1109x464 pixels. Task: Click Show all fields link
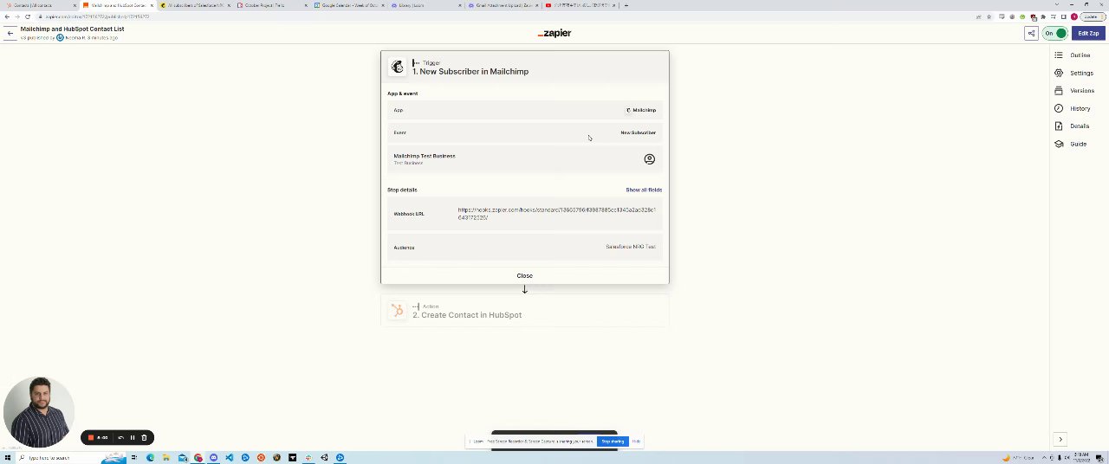click(x=644, y=190)
